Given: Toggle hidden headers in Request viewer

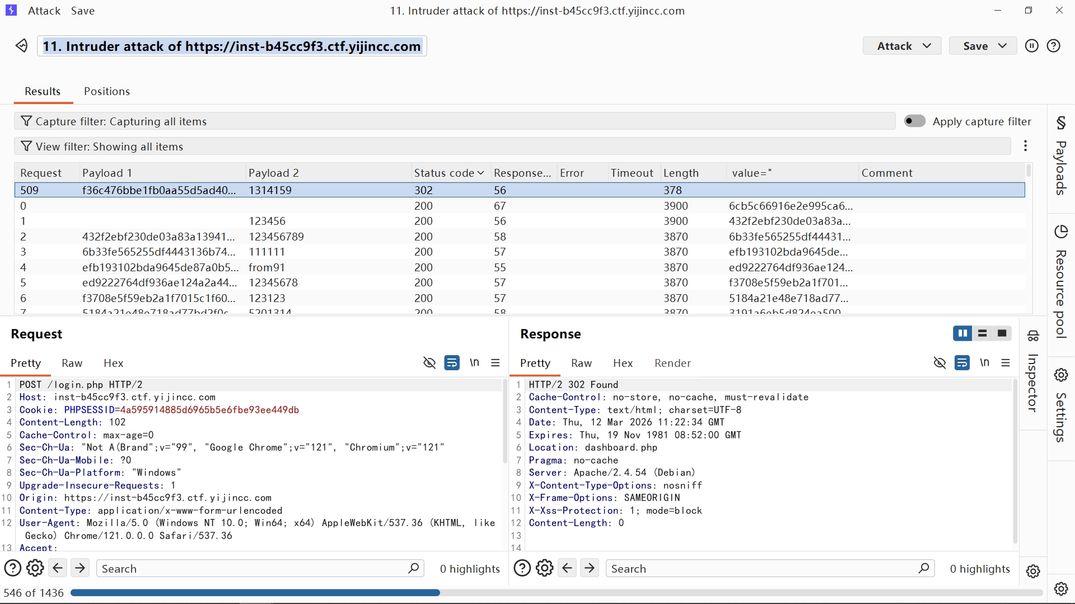Looking at the screenshot, I should [429, 363].
